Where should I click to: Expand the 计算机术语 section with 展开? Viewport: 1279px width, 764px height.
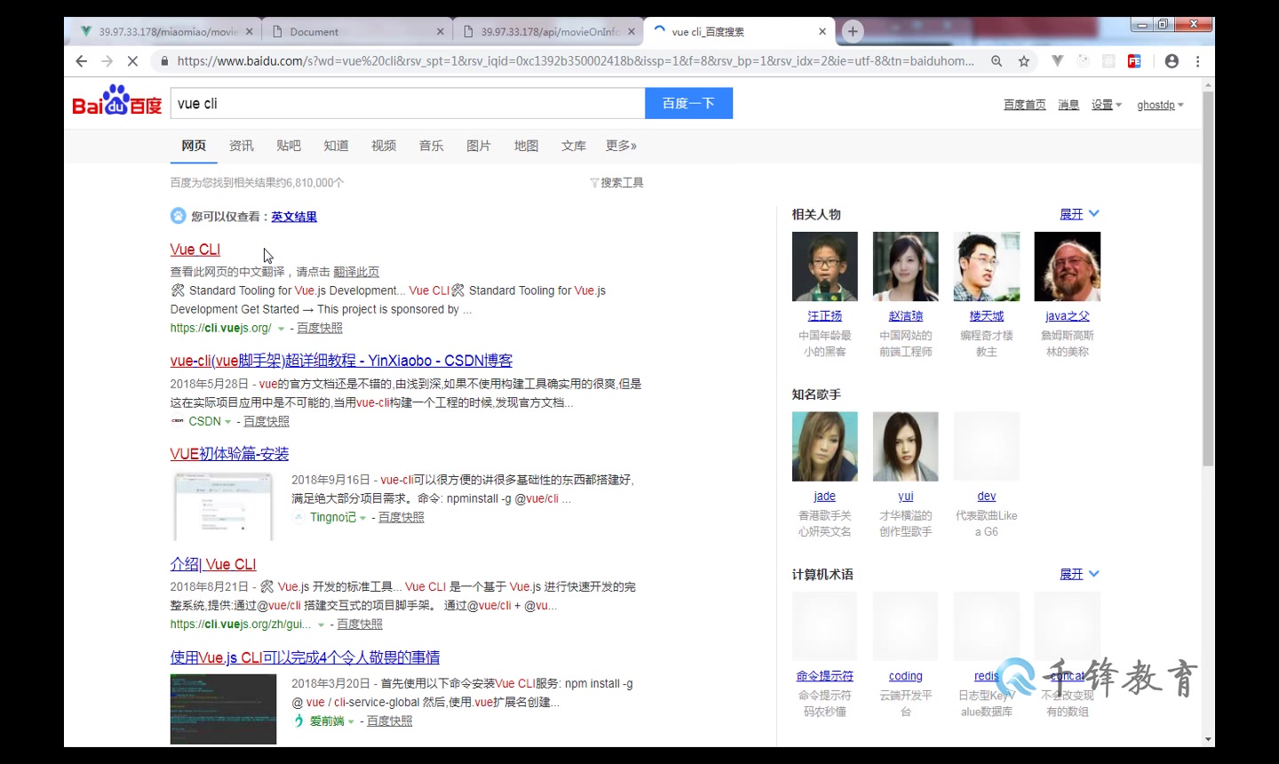click(x=1079, y=574)
